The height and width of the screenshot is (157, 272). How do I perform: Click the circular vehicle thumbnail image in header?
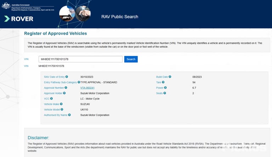pyautogui.click(x=67, y=13)
